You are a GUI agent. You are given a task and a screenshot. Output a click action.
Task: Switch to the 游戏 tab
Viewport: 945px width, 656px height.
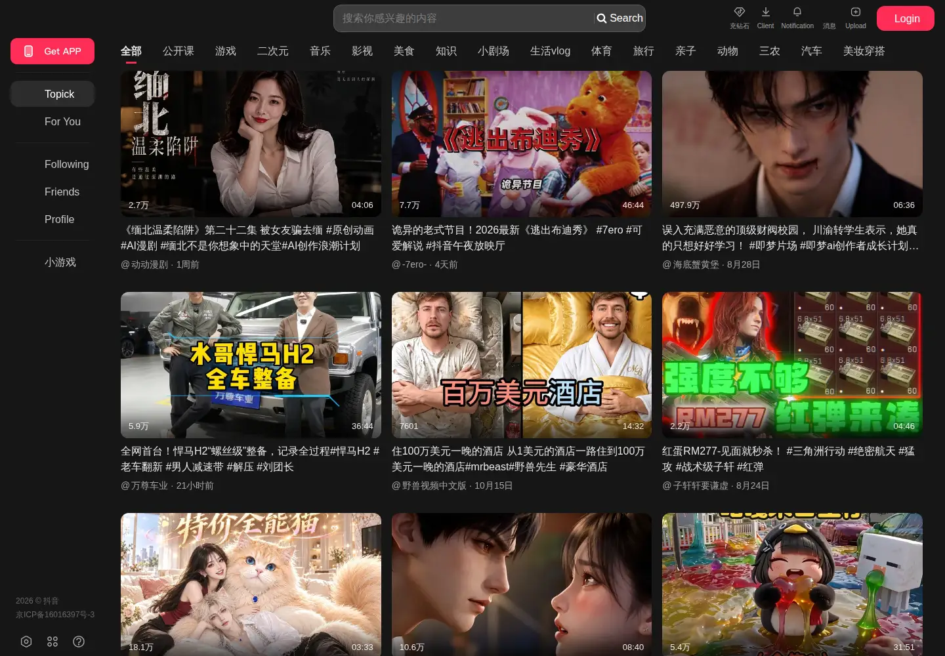pos(226,51)
